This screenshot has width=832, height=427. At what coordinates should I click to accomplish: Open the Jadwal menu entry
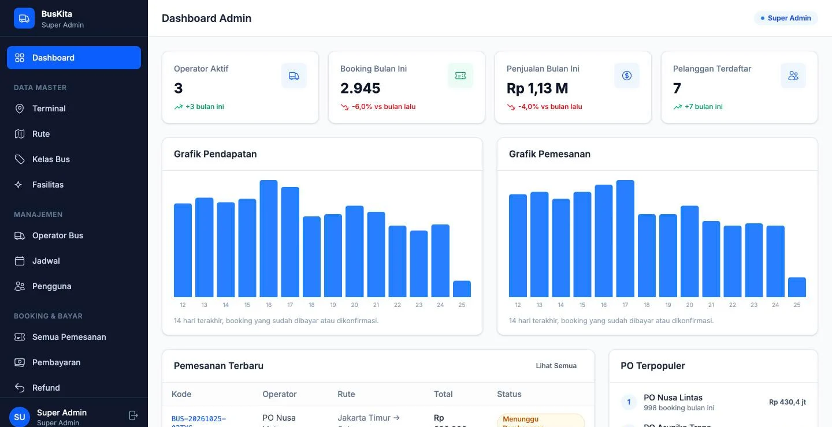pos(74,261)
